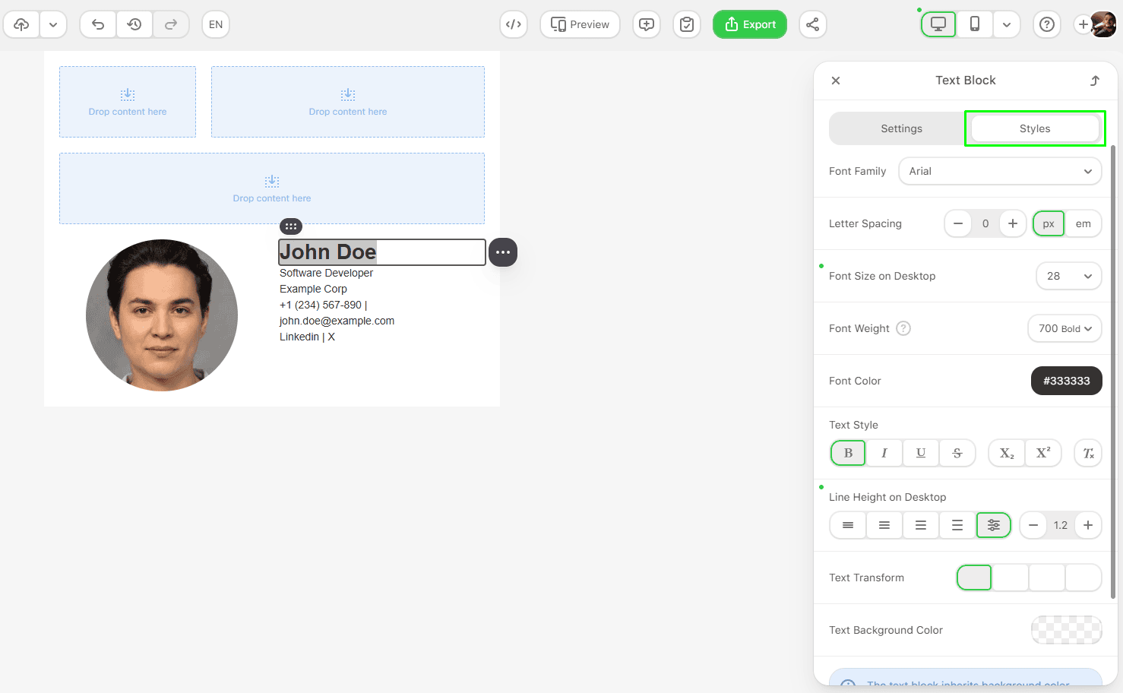Open the EN language selector

[216, 24]
